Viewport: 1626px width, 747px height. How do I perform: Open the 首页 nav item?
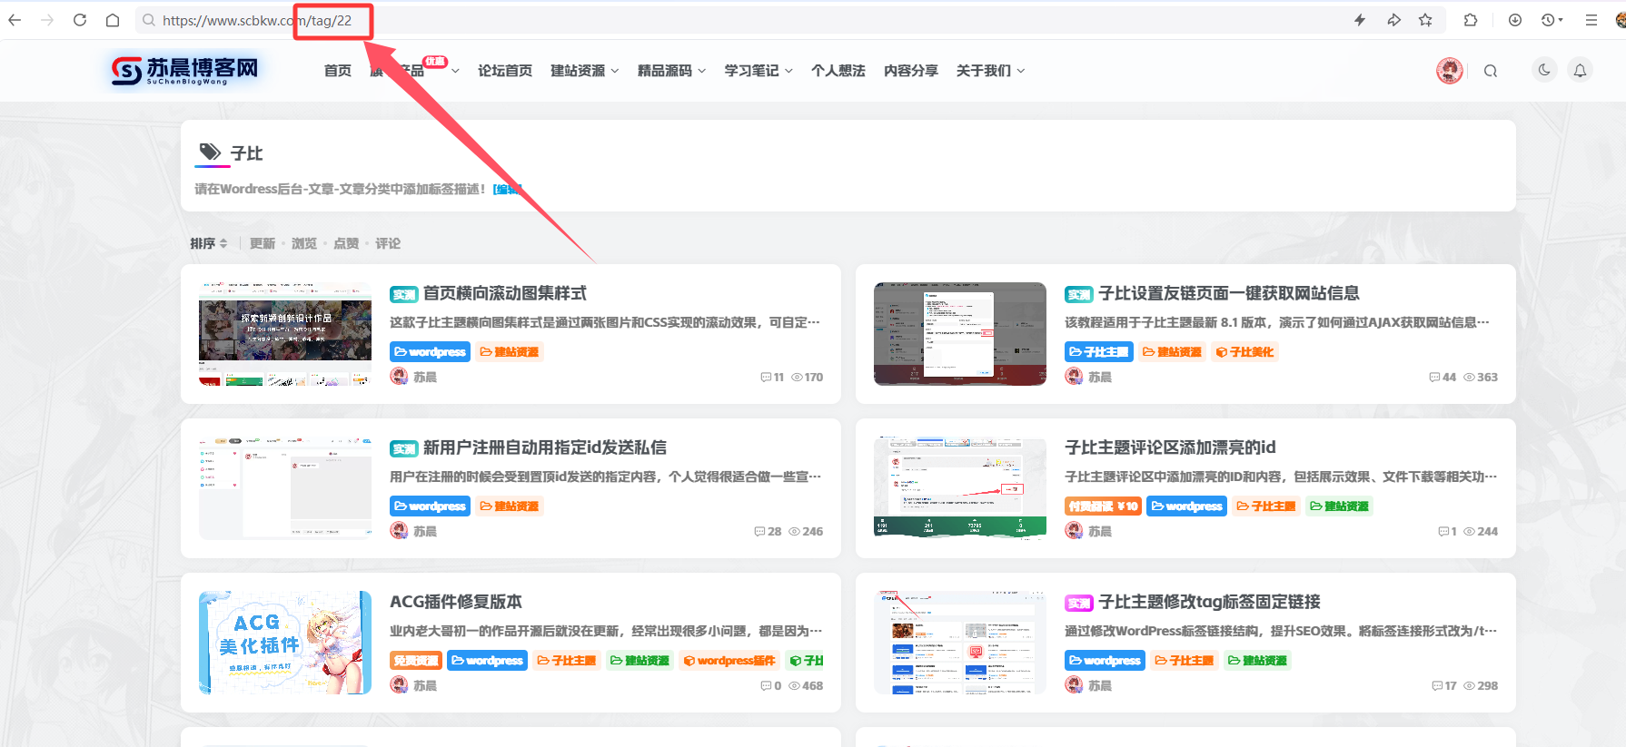pyautogui.click(x=338, y=71)
